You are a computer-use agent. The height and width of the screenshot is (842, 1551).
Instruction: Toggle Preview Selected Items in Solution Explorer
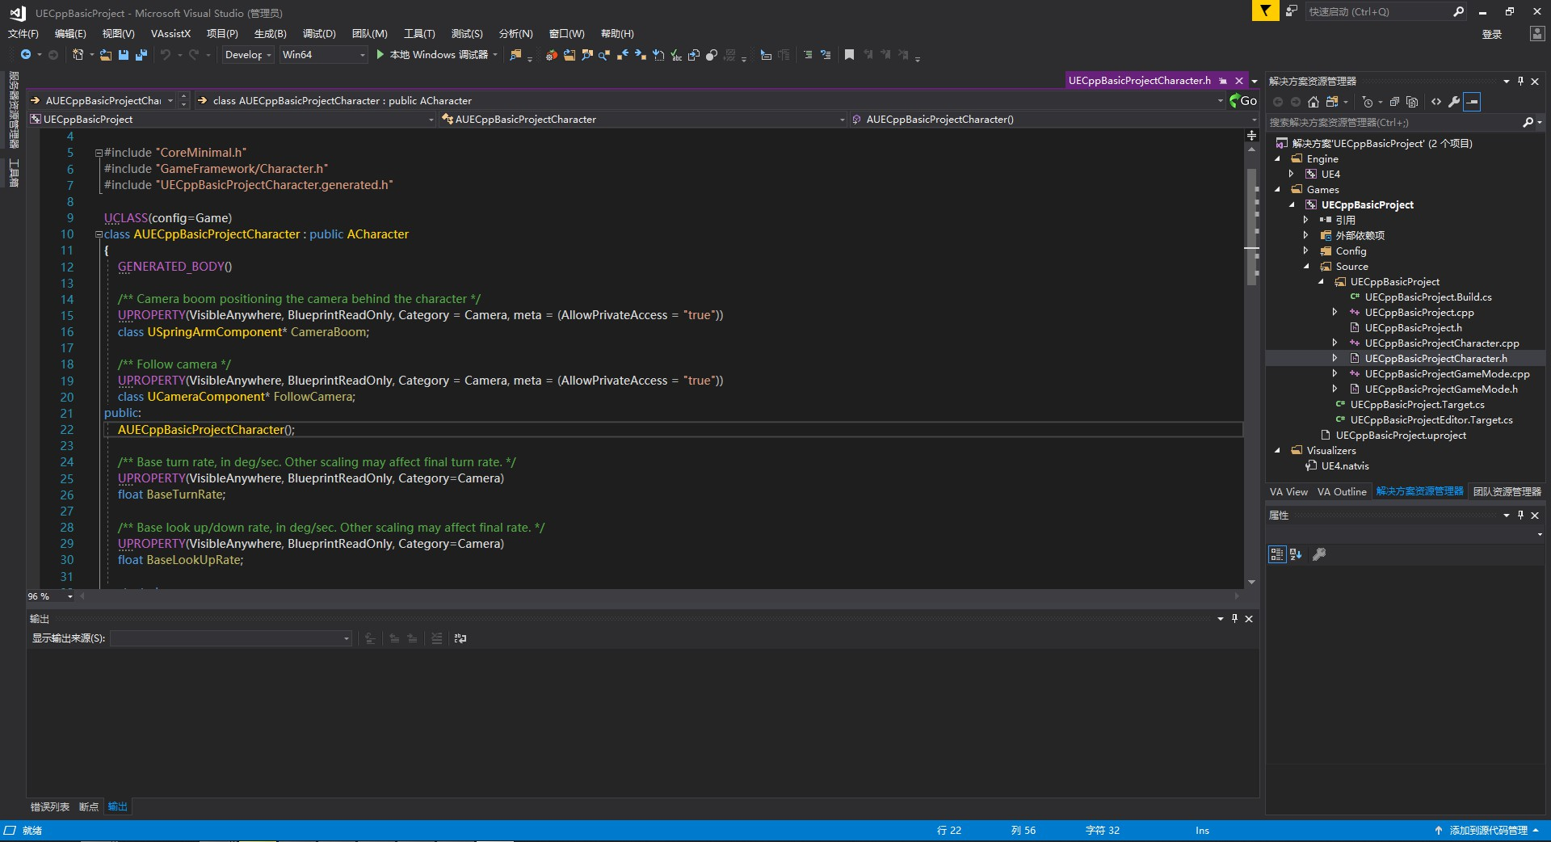(1472, 102)
